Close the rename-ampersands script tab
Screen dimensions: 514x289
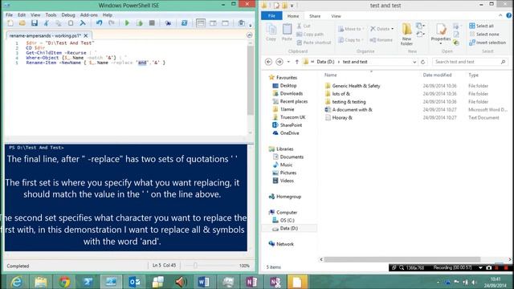click(x=86, y=35)
